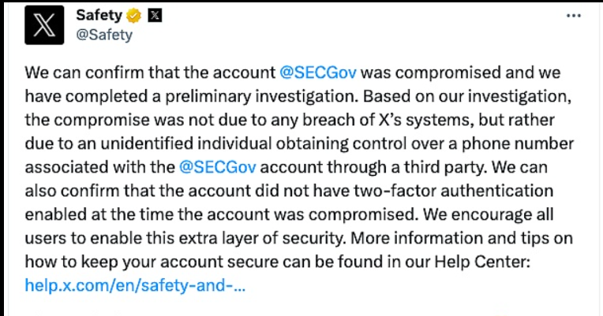Click the words 'phone number' in the post
Viewport: 603px width, 316px height.
click(x=526, y=146)
